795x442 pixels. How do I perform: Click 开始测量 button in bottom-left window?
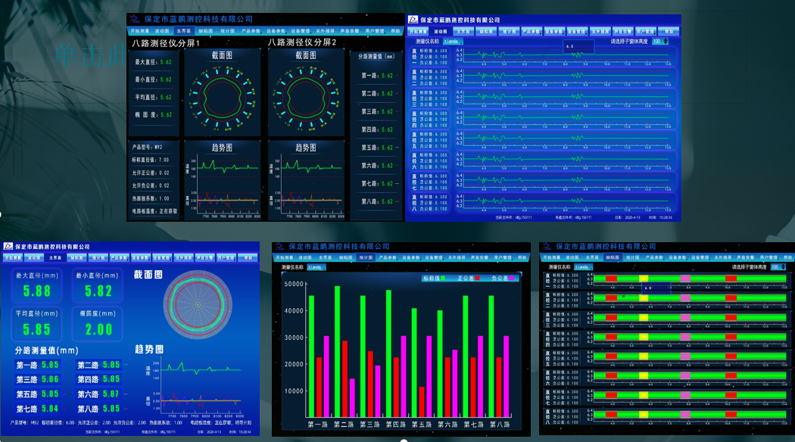click(13, 258)
